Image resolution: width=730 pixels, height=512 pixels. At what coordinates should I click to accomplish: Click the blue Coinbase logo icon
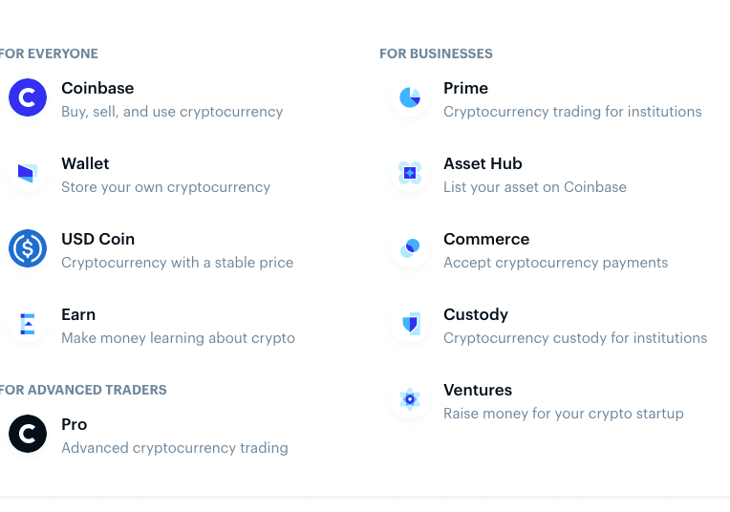point(28,97)
